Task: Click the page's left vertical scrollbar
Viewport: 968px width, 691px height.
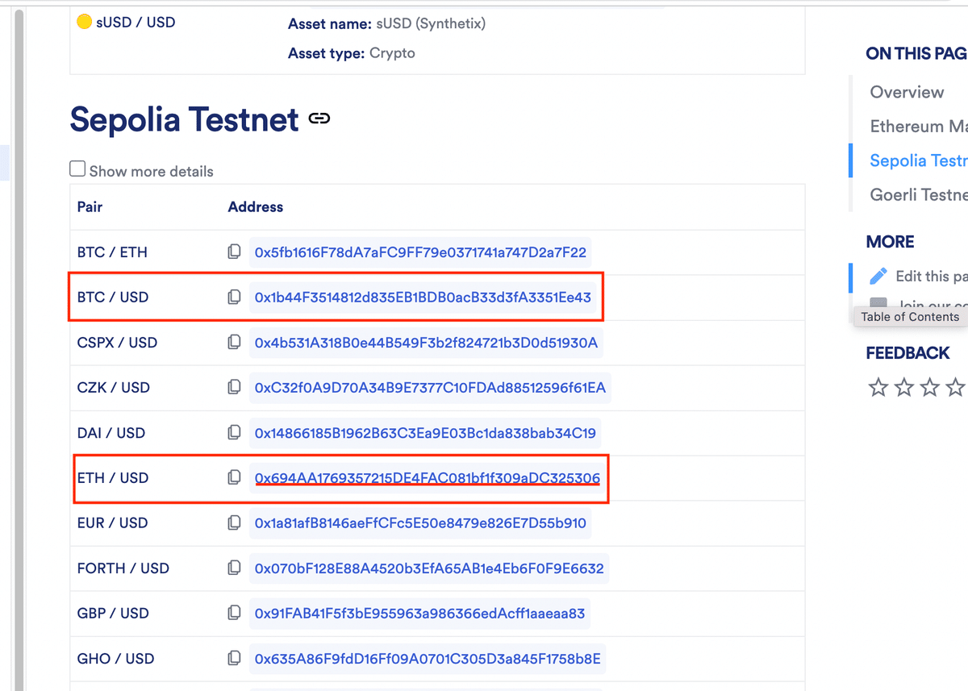Action: pos(19,347)
